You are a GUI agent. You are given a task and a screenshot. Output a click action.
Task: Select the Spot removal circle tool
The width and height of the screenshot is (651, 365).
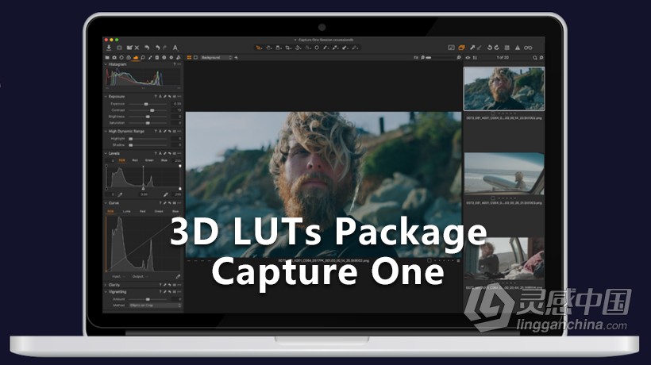click(x=317, y=48)
